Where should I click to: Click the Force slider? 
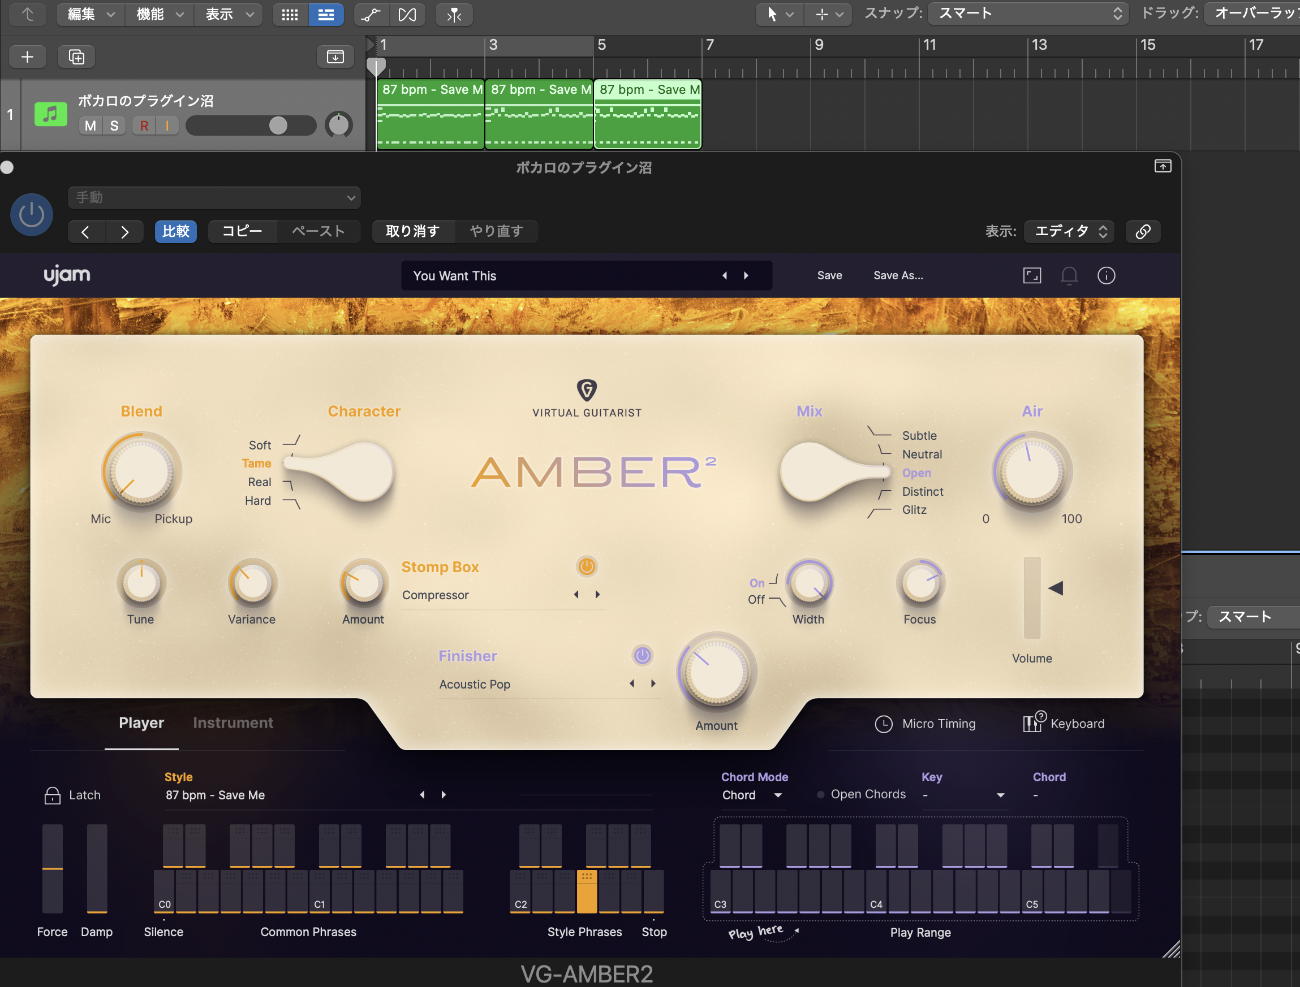pos(53,868)
